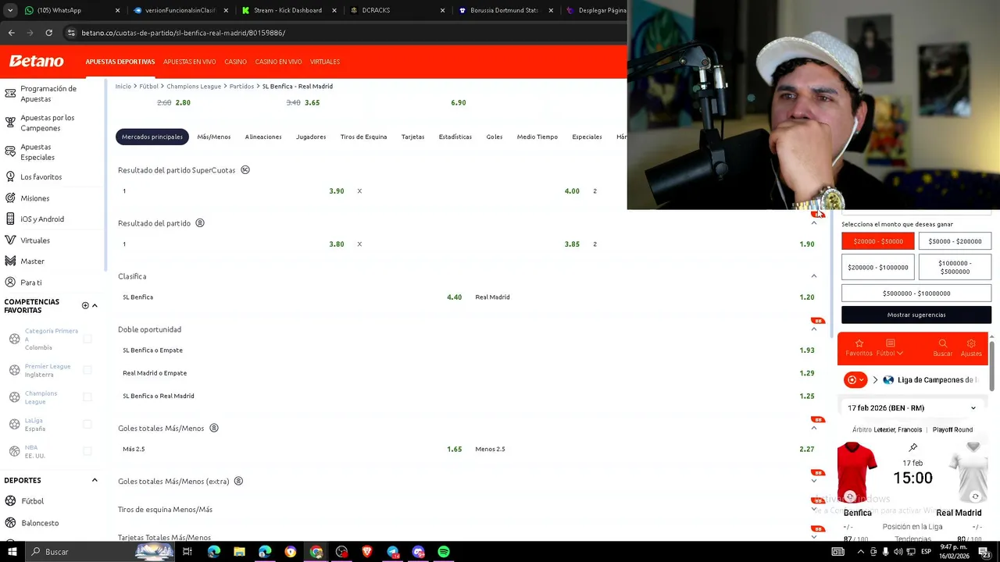
Task: Reload the page in the browser
Action: [x=48, y=33]
